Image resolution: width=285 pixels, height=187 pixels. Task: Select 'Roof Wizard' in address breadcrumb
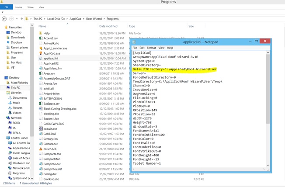click(x=94, y=19)
